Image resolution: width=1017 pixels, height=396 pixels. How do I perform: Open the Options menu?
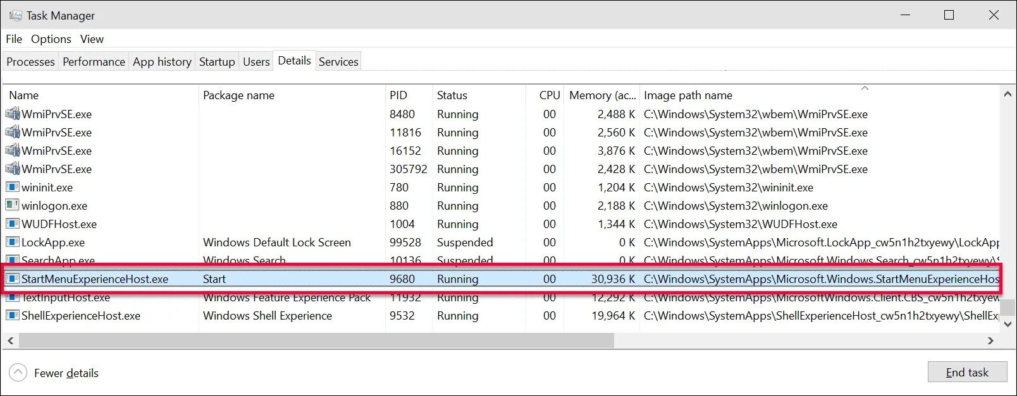[x=51, y=39]
